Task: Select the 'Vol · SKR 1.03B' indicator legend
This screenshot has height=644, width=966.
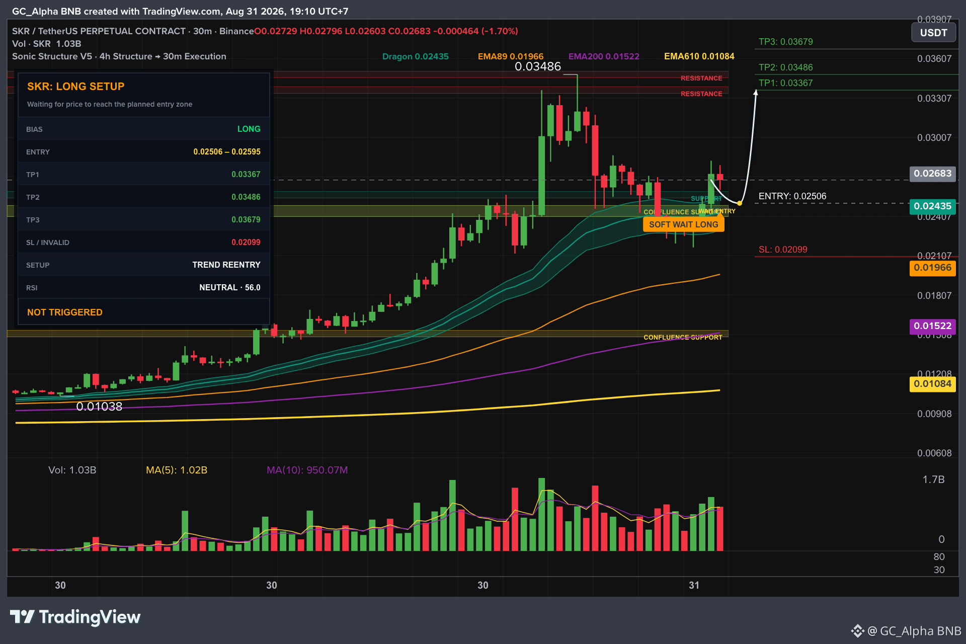Action: [47, 44]
